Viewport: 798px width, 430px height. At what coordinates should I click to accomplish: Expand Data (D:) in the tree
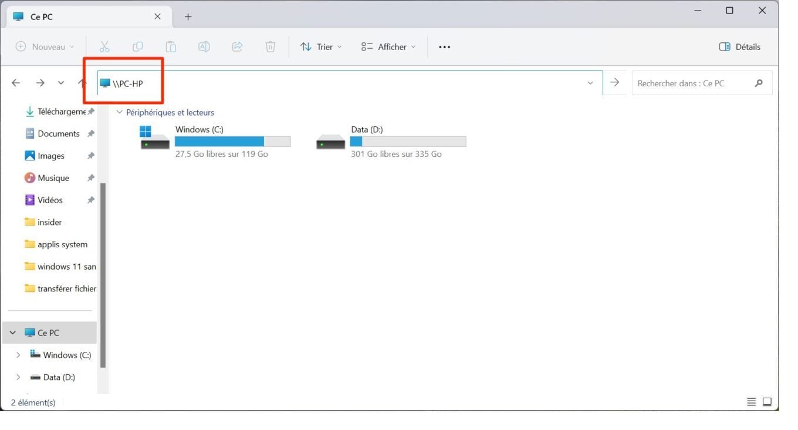[18, 377]
